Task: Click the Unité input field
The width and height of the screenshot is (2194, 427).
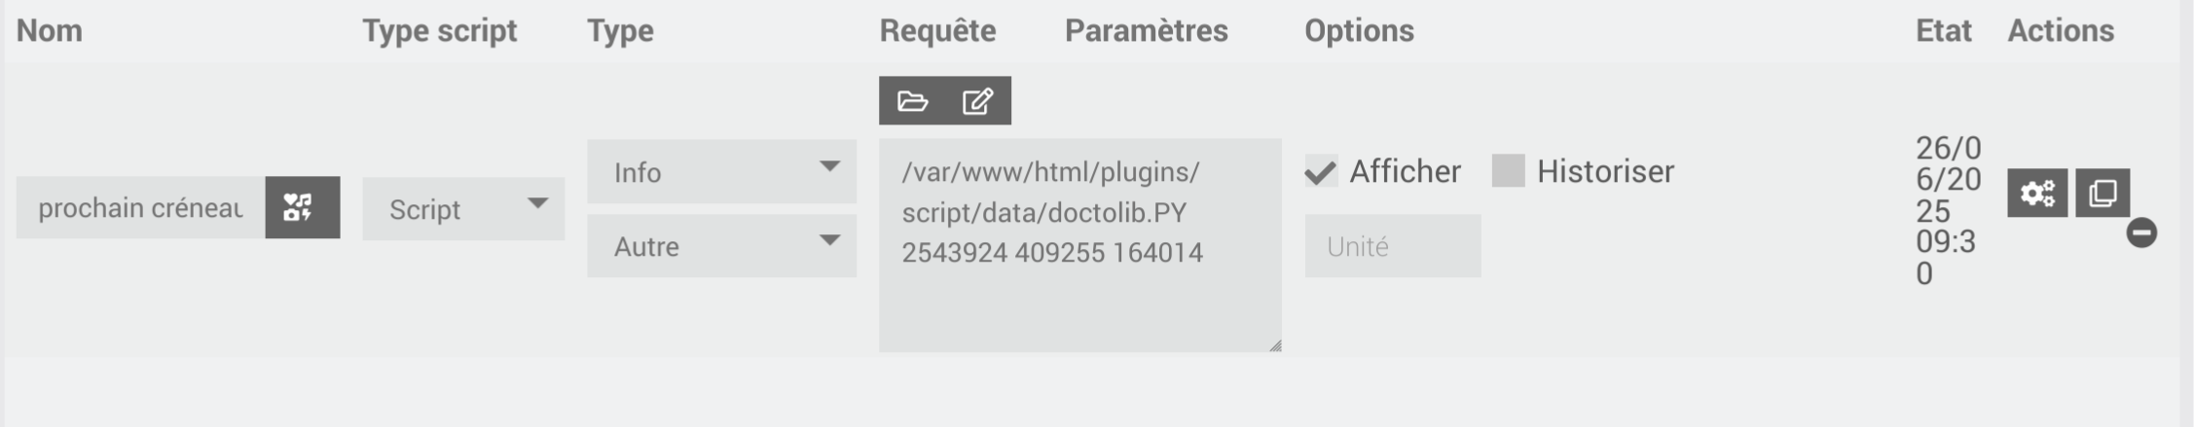Action: click(x=1393, y=246)
